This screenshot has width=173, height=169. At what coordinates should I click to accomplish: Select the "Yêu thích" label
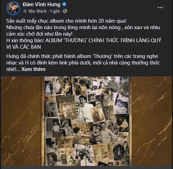click(37, 11)
